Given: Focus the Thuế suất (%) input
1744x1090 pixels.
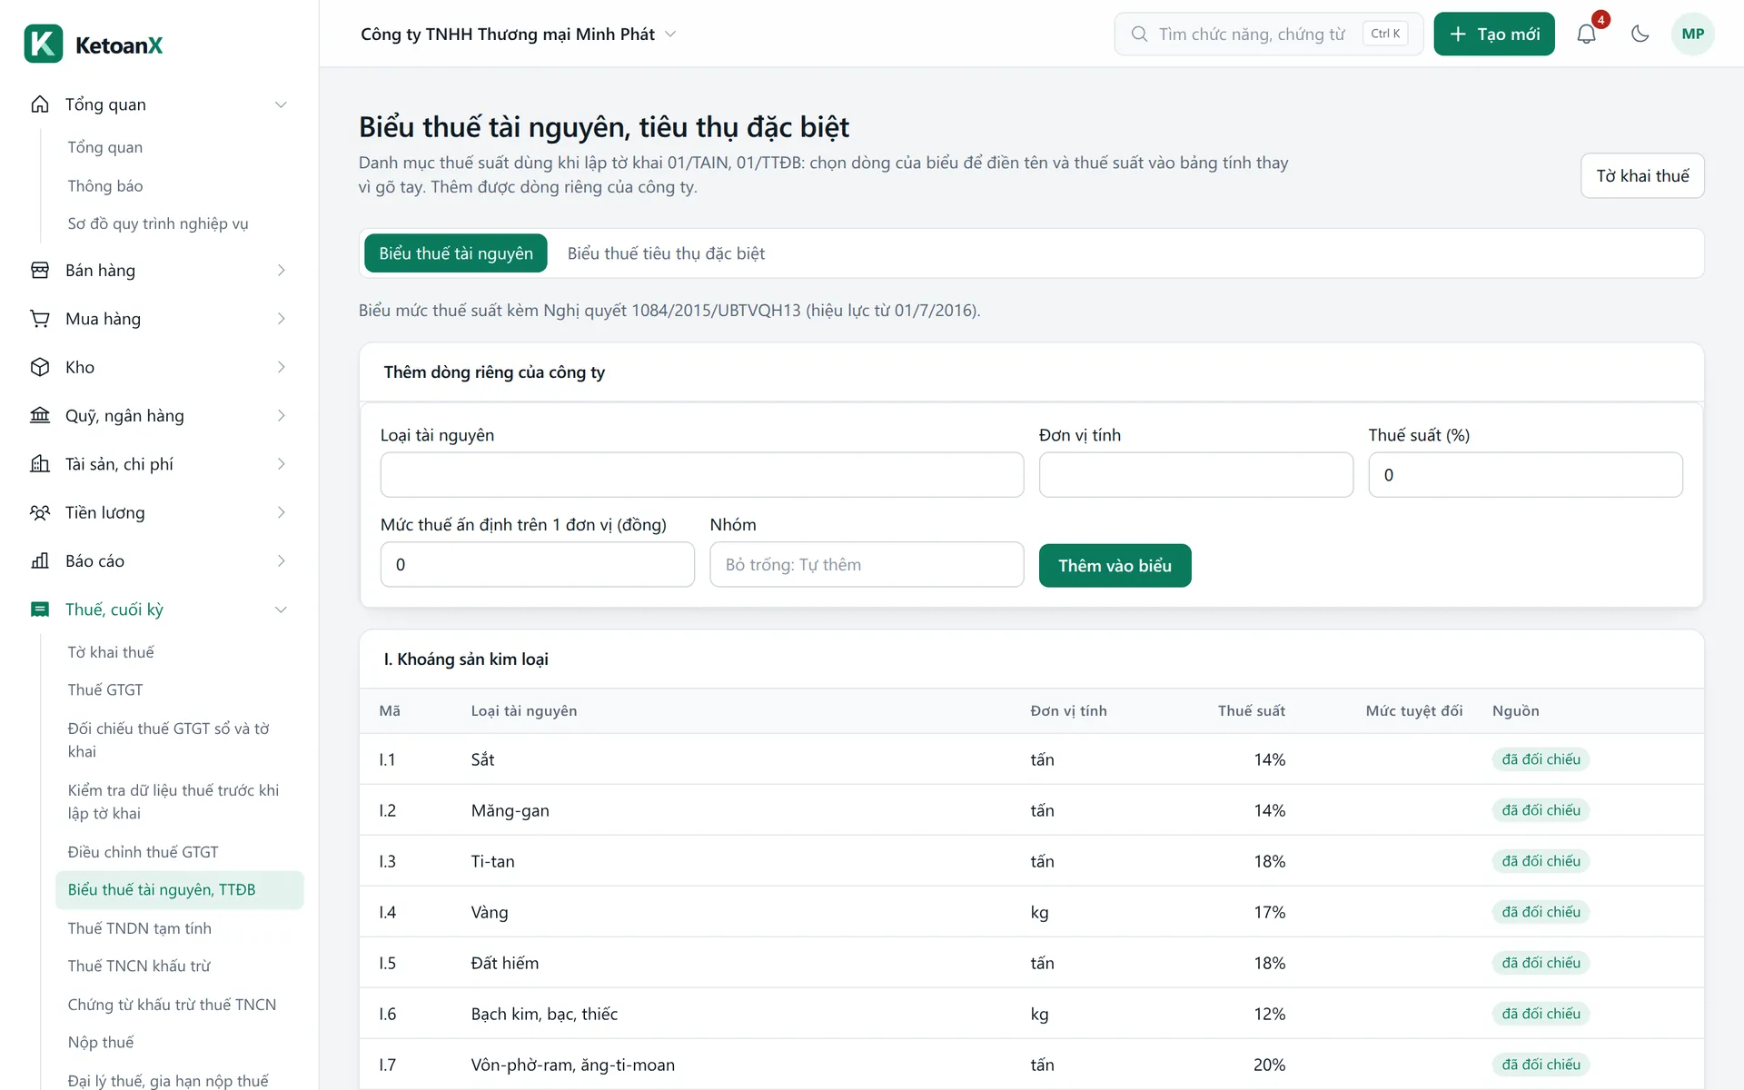Looking at the screenshot, I should click(x=1526, y=475).
